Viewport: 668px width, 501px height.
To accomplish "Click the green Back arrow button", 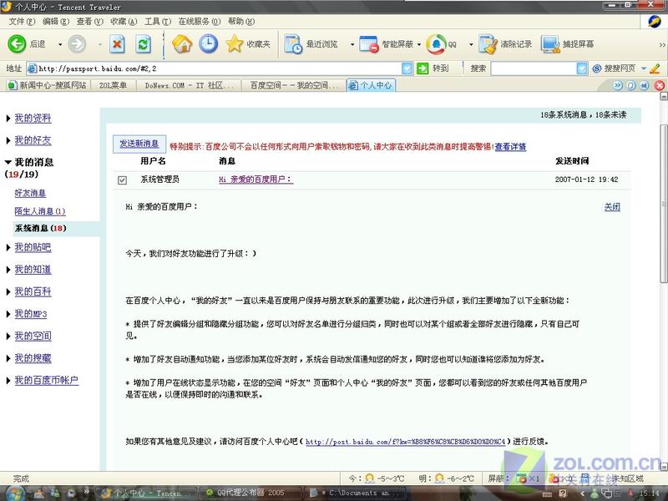I will point(17,44).
